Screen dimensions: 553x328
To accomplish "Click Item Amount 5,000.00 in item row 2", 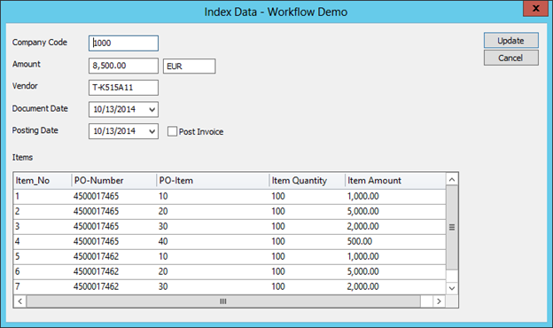I will coord(363,211).
